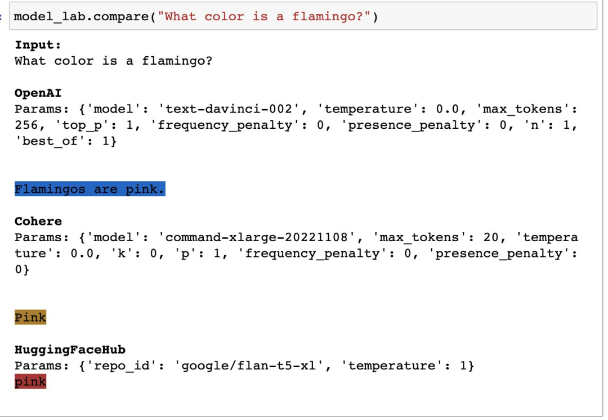Click 'temperature' in the HuggingFaceHub params
Screen dimensions: 608x420
click(x=392, y=365)
